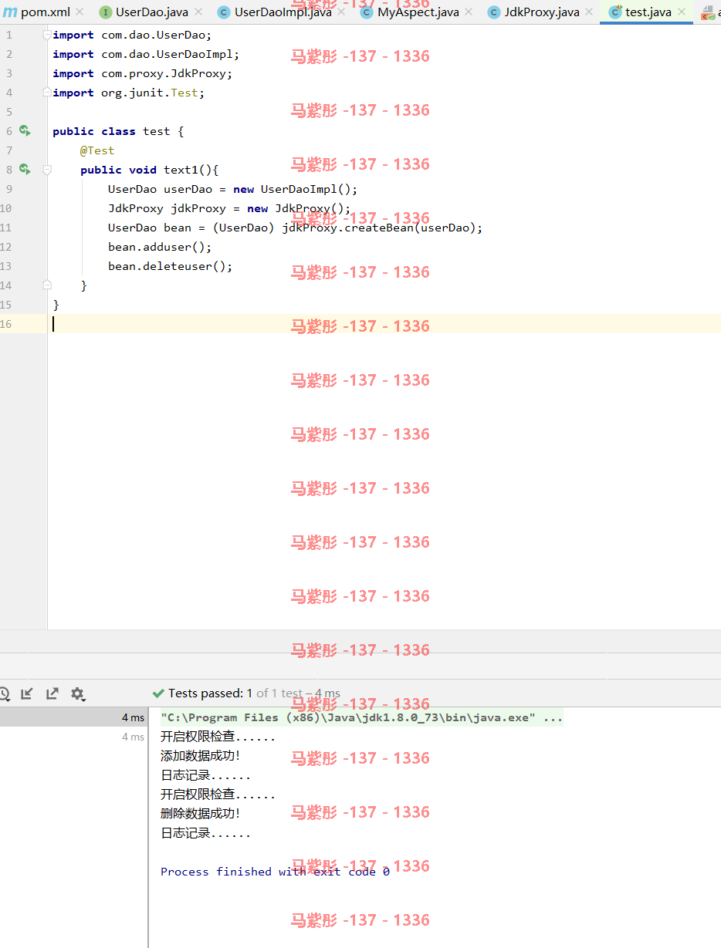Click the fold marker at last import line
The width and height of the screenshot is (721, 948).
47,93
